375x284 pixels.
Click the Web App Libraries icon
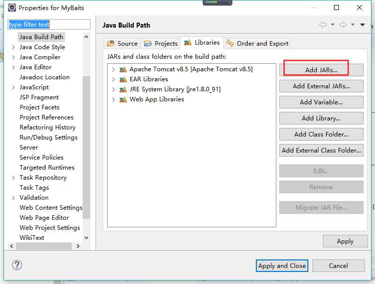pos(123,99)
